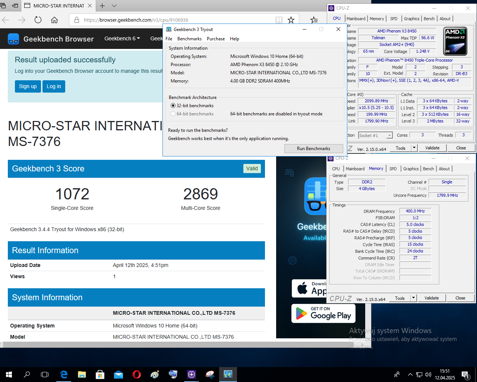Open Mainboard tab in lower CPU-Z window
Viewport: 477px width, 382px height.
pos(355,169)
